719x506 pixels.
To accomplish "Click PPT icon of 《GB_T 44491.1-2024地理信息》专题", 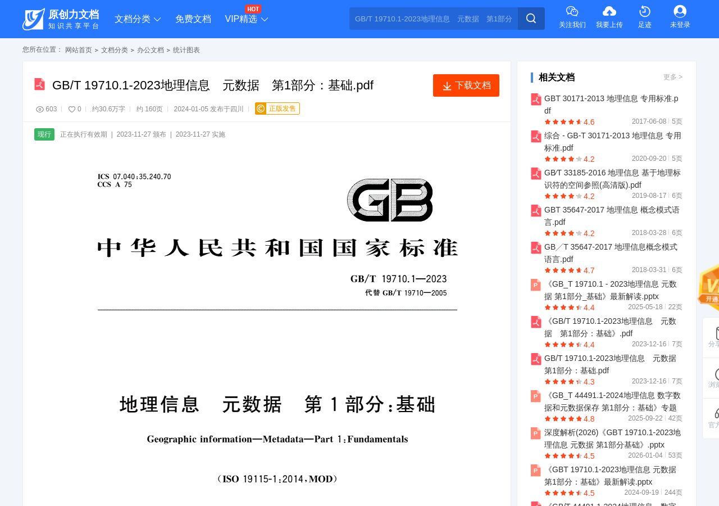I will [x=536, y=396].
